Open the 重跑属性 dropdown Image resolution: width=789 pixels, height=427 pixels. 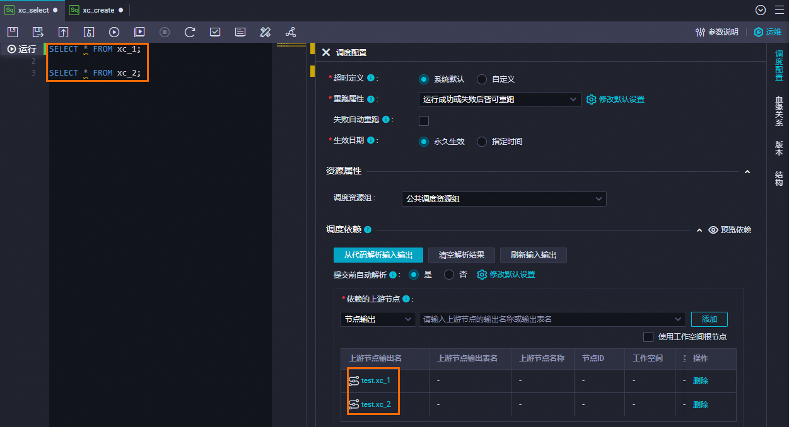click(x=500, y=100)
